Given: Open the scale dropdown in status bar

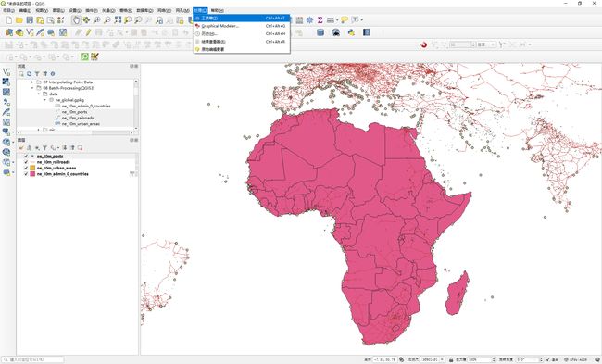Looking at the screenshot, I should tap(442, 359).
